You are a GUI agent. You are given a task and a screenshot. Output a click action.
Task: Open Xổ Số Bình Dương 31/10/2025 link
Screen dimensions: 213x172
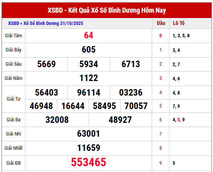tap(53, 23)
